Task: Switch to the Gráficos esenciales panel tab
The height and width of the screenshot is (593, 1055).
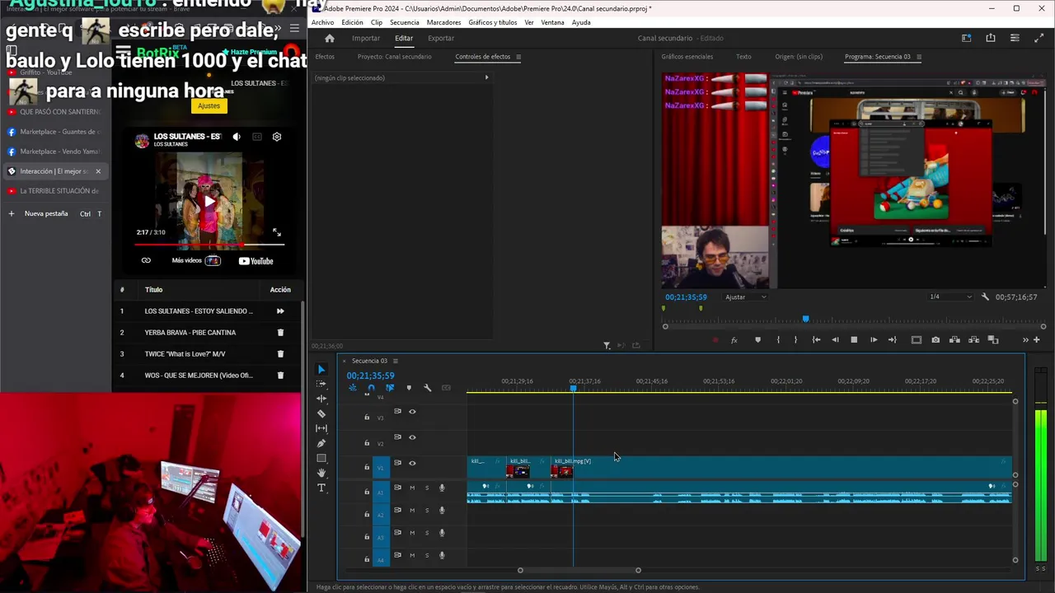Action: 687,57
